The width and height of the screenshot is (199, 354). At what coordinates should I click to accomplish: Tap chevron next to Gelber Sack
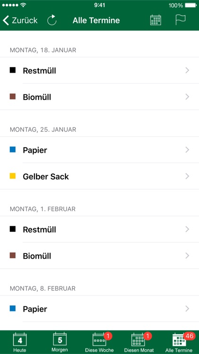(187, 177)
